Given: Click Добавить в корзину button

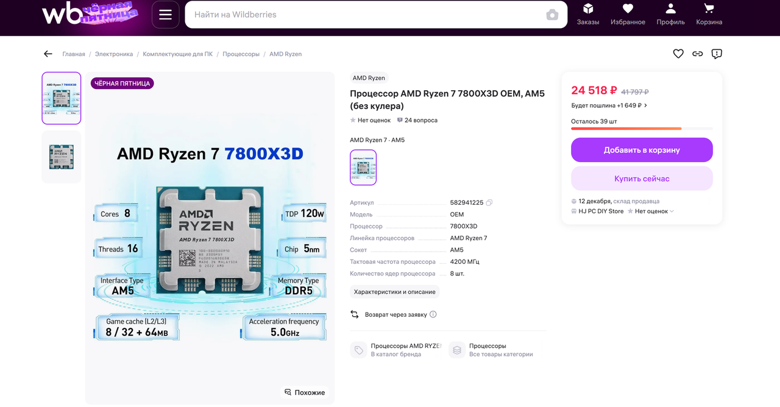Looking at the screenshot, I should [x=642, y=150].
